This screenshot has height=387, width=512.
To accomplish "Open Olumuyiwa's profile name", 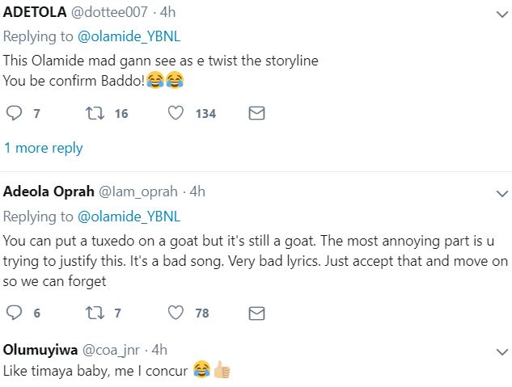I will point(39,350).
